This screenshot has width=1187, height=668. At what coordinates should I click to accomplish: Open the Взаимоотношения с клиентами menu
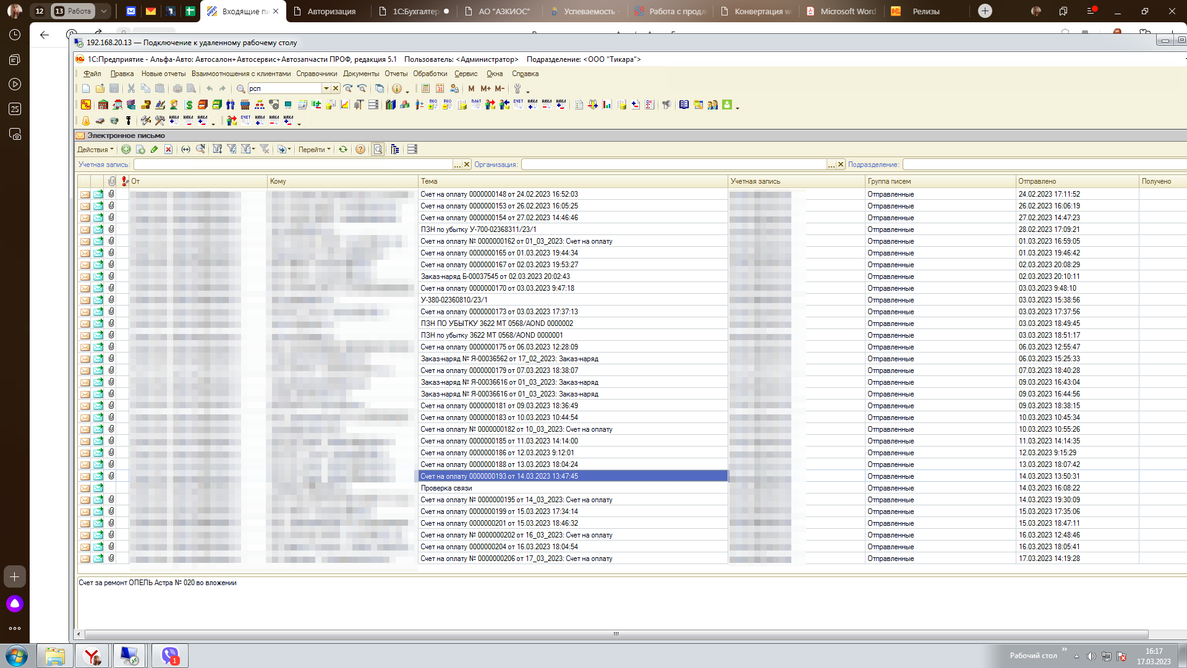tap(241, 74)
